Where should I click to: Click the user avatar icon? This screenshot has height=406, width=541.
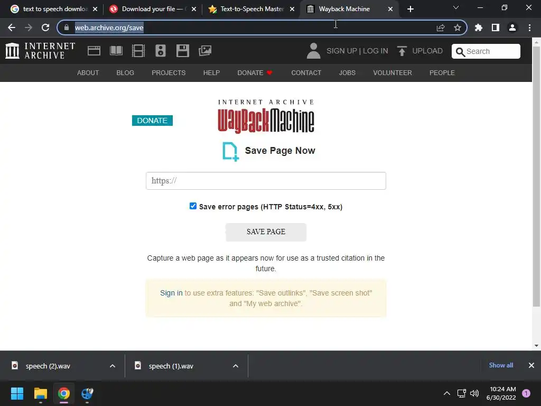(313, 51)
